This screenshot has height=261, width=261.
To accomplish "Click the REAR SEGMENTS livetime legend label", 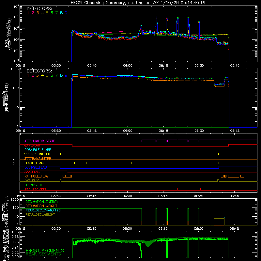I will coord(43,254).
